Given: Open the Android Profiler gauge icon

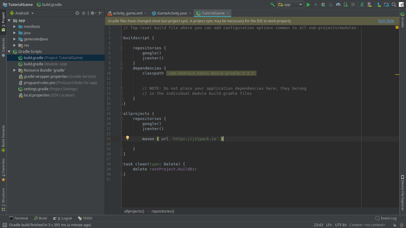Looking at the screenshot, I should point(338,4).
